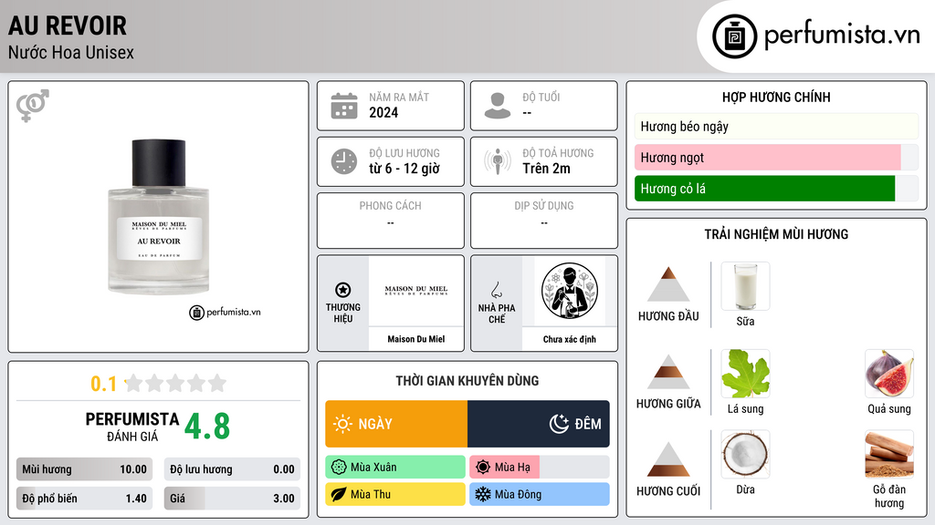
Task: Click the Hợp hương chính heading
Action: (x=776, y=97)
